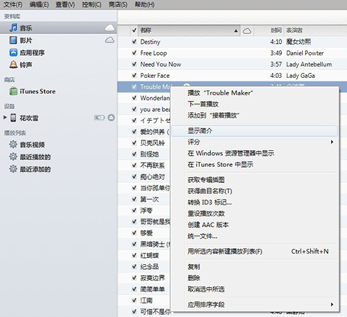This screenshot has height=317, width=347.
Task: Open the iTunes Store bag icon
Action: tap(13, 91)
